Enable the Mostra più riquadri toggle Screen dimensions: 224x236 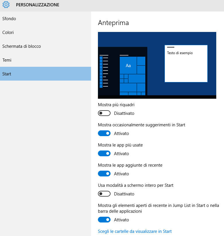click(x=104, y=113)
